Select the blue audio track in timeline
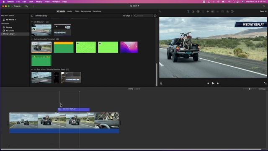This screenshot has height=151, width=268. pos(64,131)
